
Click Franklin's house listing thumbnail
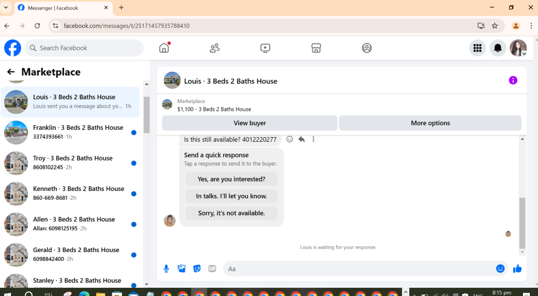coord(16,132)
